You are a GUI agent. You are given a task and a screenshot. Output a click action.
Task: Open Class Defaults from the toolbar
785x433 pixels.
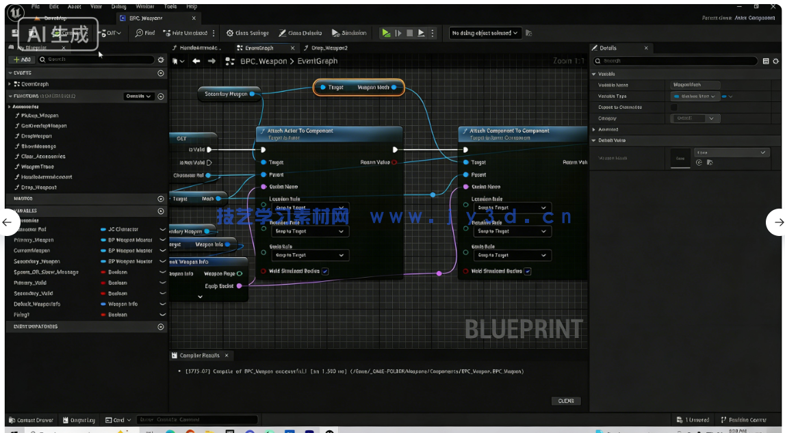[300, 33]
